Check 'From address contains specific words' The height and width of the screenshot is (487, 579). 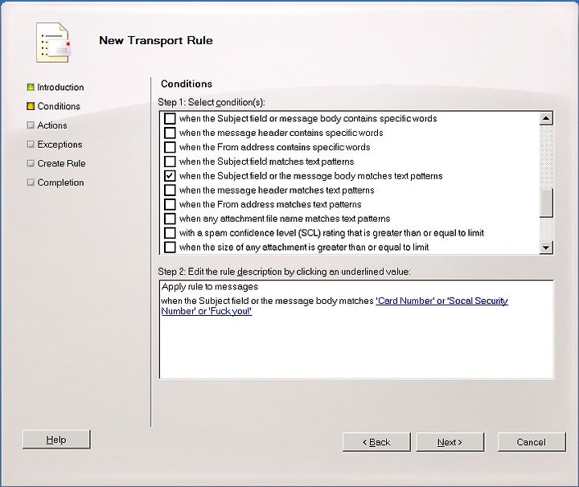(x=170, y=147)
